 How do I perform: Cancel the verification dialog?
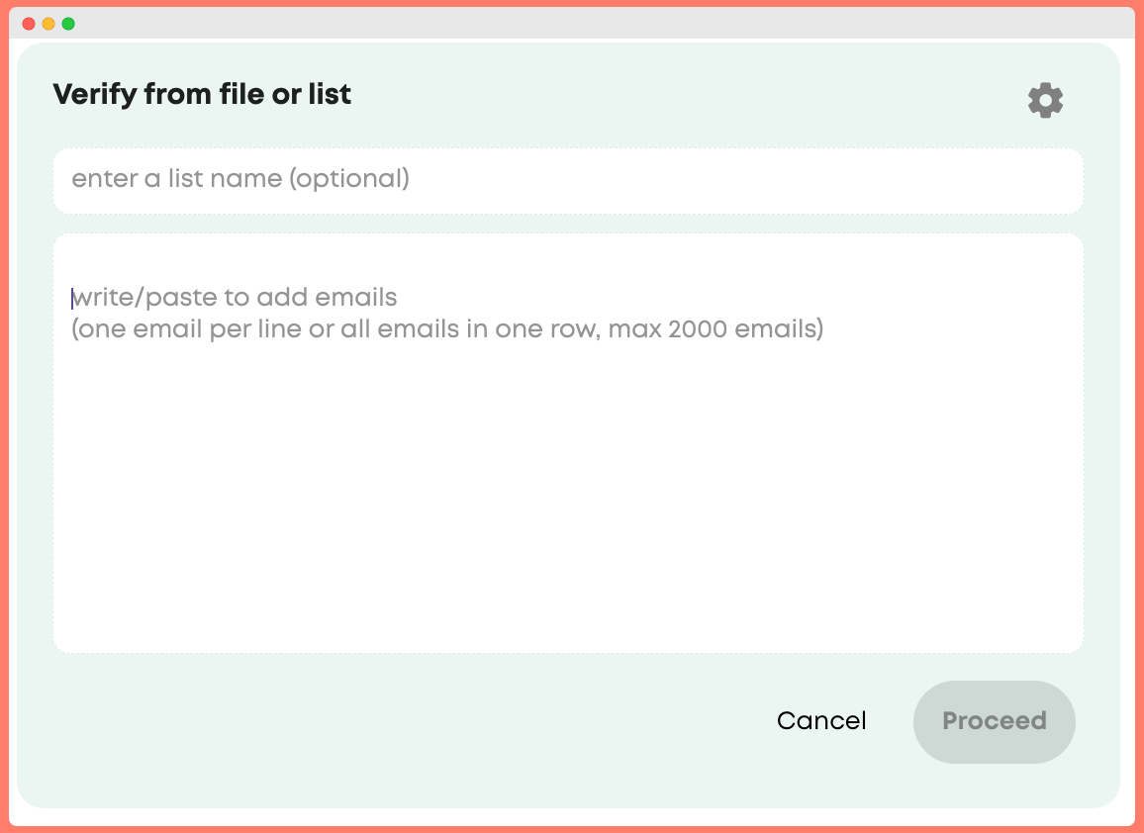(x=821, y=720)
